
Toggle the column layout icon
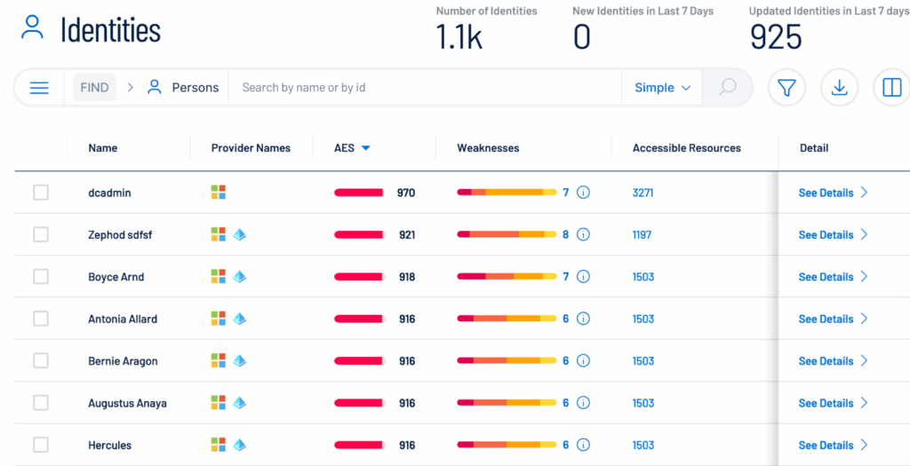coord(891,88)
